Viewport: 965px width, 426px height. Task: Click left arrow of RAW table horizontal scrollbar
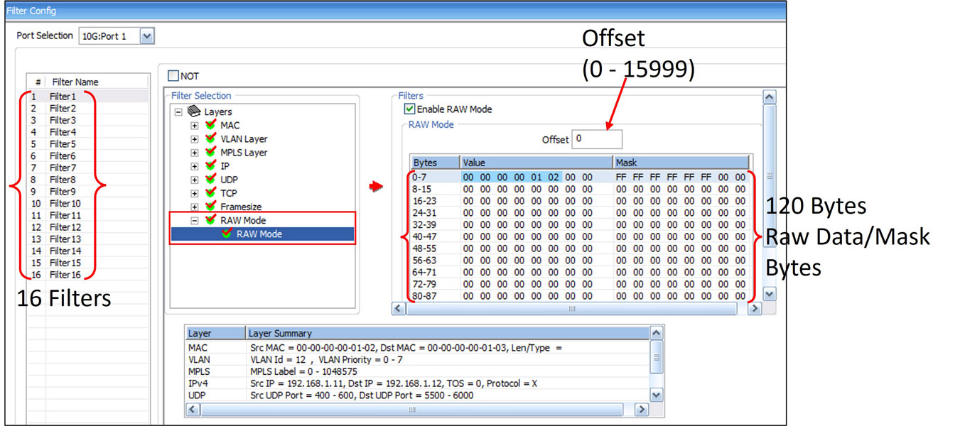coord(399,309)
